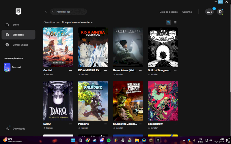The height and width of the screenshot is (144, 231).
Task: Open the friends list icon
Action: 209,12
